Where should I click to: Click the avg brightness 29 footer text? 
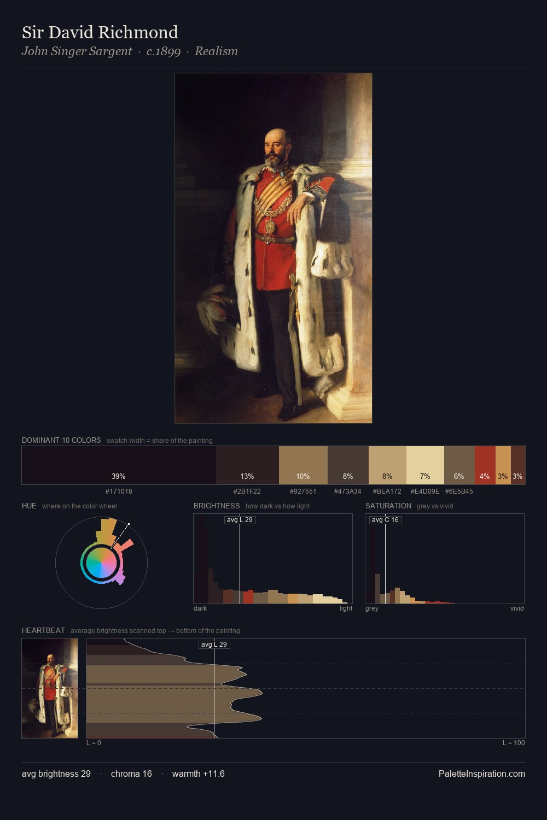point(56,774)
